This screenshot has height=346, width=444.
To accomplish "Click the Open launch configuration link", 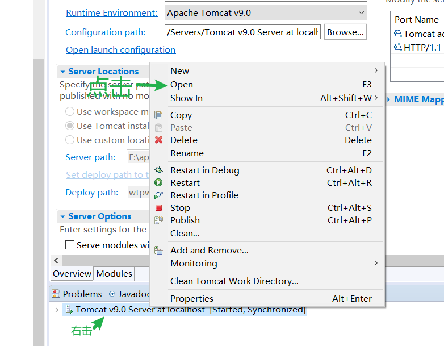I will point(120,50).
